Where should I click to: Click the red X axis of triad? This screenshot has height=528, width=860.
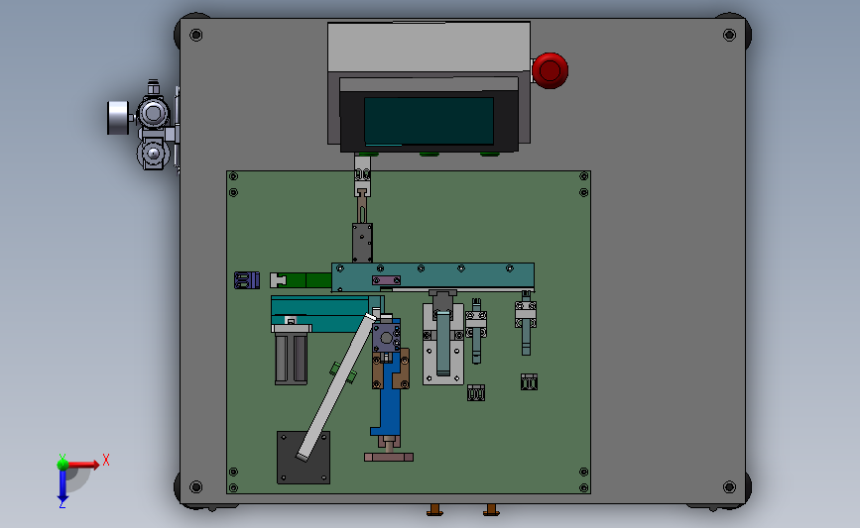[83, 465]
